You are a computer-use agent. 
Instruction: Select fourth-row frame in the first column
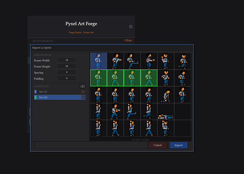coord(99,111)
